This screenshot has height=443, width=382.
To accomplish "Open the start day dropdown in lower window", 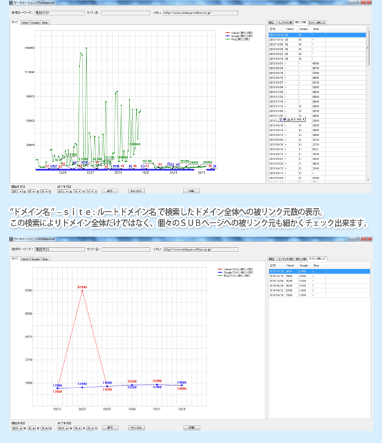I will coord(44,428).
